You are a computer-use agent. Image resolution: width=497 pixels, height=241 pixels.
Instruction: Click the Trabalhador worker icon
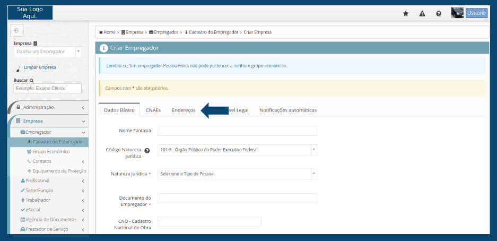23,200
